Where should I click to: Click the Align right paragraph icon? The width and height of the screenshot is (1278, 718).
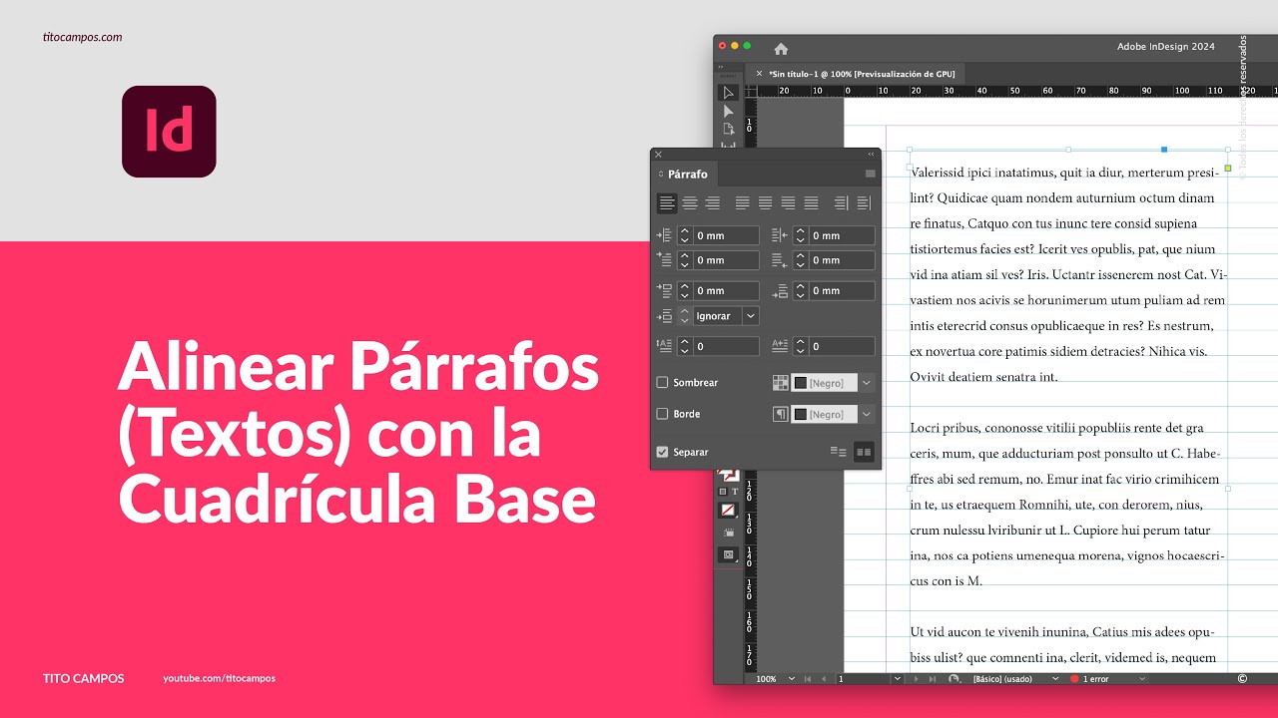click(x=713, y=202)
